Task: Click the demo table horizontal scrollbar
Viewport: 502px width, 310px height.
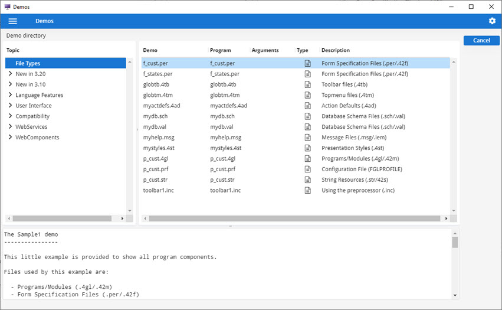Action: [294, 218]
